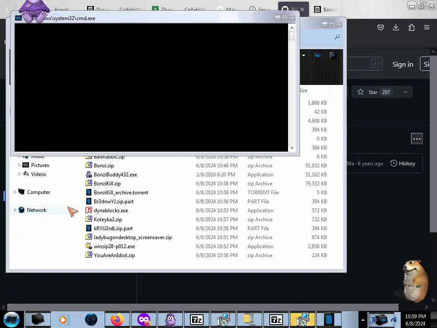Select the Bonzi.zip file
The image size is (437, 328).
(104, 165)
